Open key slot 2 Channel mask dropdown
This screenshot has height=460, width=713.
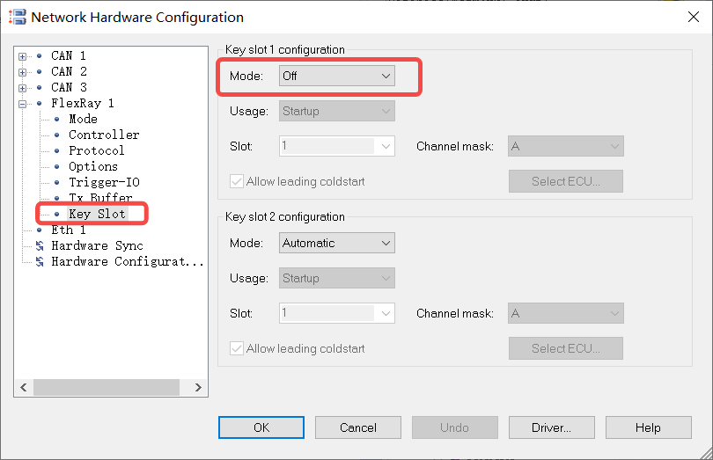[565, 314]
